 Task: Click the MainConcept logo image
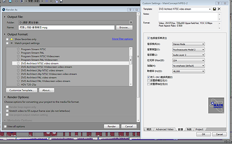click(216, 105)
